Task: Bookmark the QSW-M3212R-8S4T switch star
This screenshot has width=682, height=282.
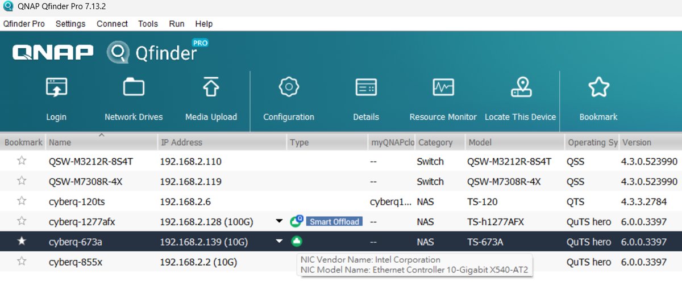Action: click(x=22, y=161)
